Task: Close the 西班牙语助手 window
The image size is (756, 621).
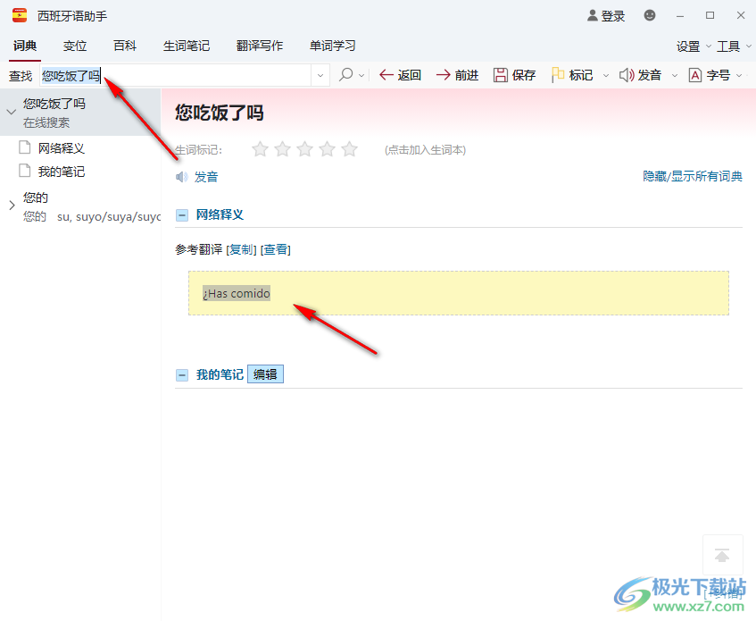Action: (x=741, y=15)
